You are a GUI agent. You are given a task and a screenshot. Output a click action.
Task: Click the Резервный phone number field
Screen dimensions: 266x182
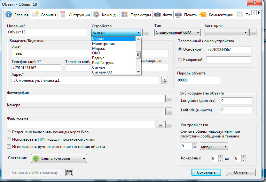pyautogui.click(x=229, y=60)
